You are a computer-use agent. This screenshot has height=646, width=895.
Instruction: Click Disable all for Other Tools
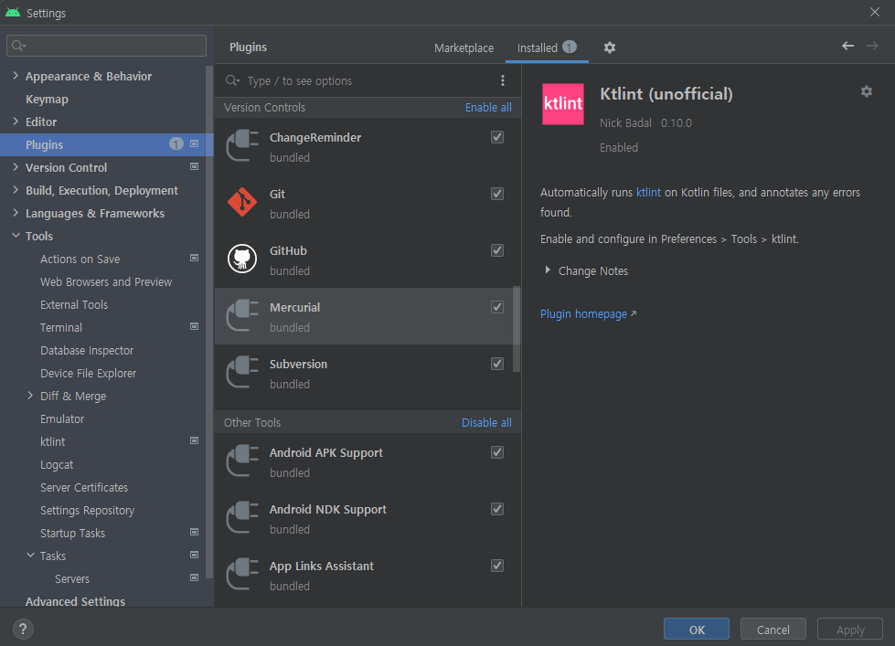486,422
